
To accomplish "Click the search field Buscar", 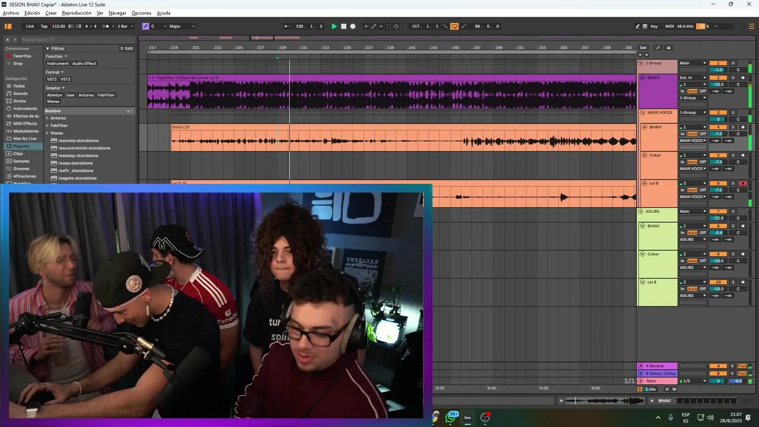I will click(77, 40).
